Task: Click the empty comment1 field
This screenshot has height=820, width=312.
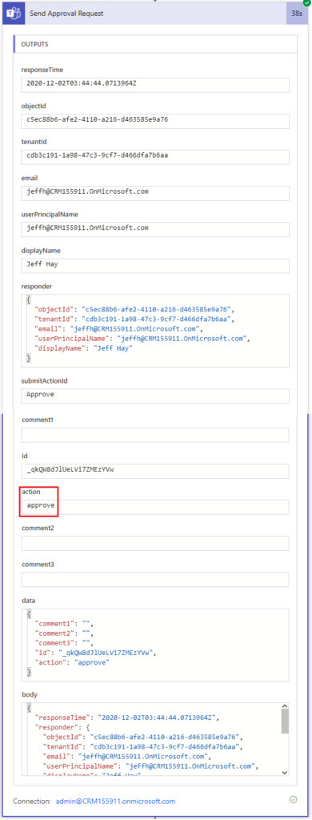Action: 155,435
